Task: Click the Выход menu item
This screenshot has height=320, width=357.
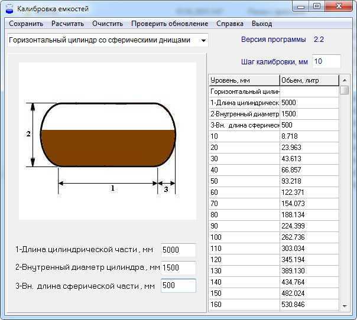Action: click(x=262, y=24)
